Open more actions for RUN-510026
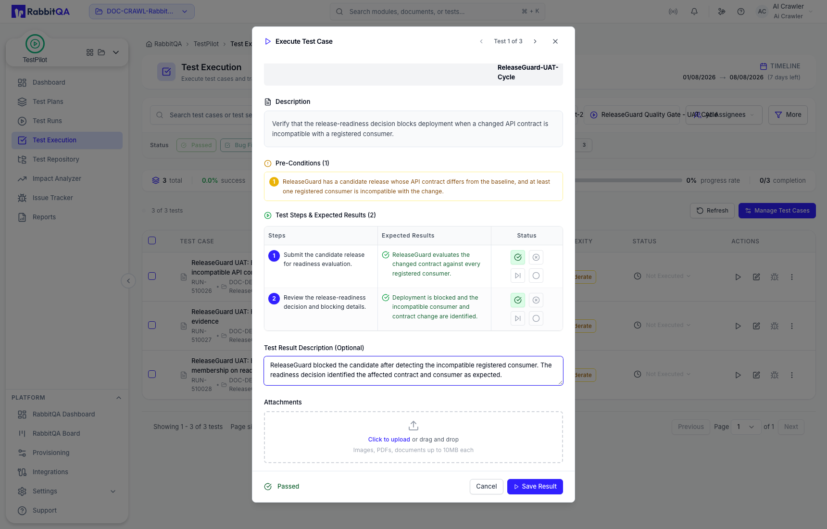Screen dimensions: 827x529 792,277
